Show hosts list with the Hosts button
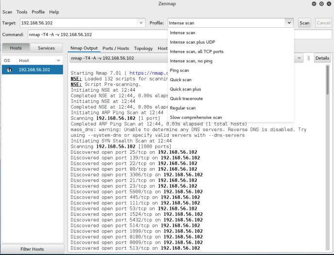The image size is (334, 255). [16, 48]
